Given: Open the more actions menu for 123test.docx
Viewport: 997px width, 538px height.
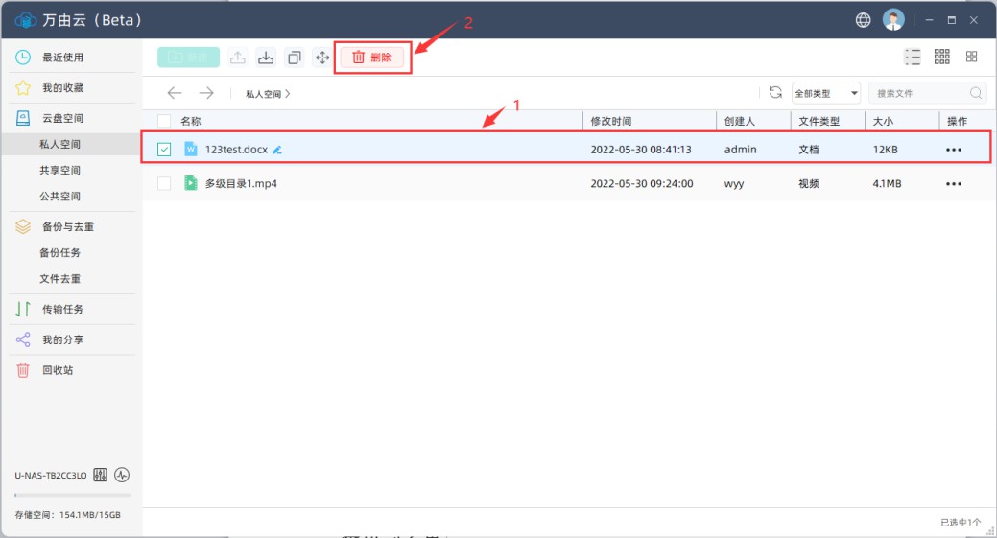Looking at the screenshot, I should point(953,150).
